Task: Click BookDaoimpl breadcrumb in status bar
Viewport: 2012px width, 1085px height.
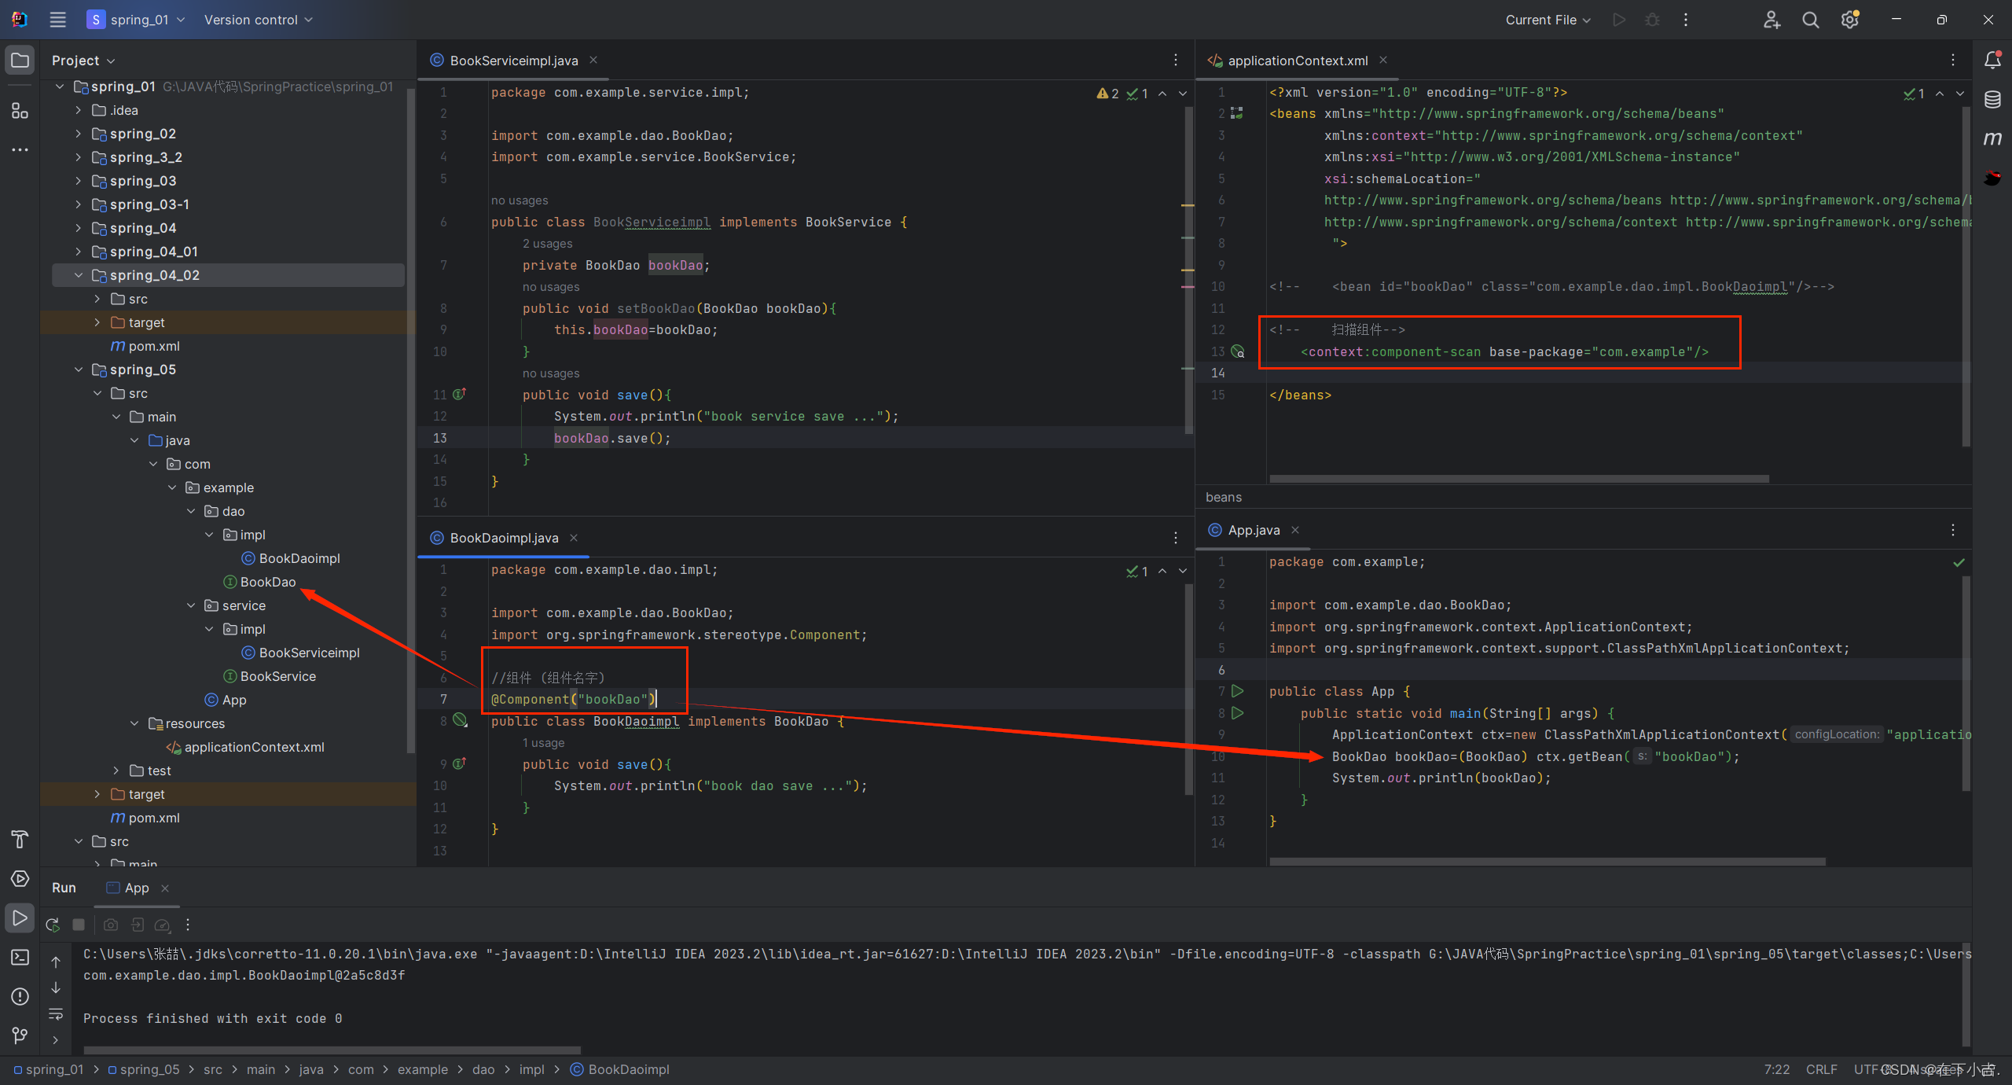Action: (620, 1069)
